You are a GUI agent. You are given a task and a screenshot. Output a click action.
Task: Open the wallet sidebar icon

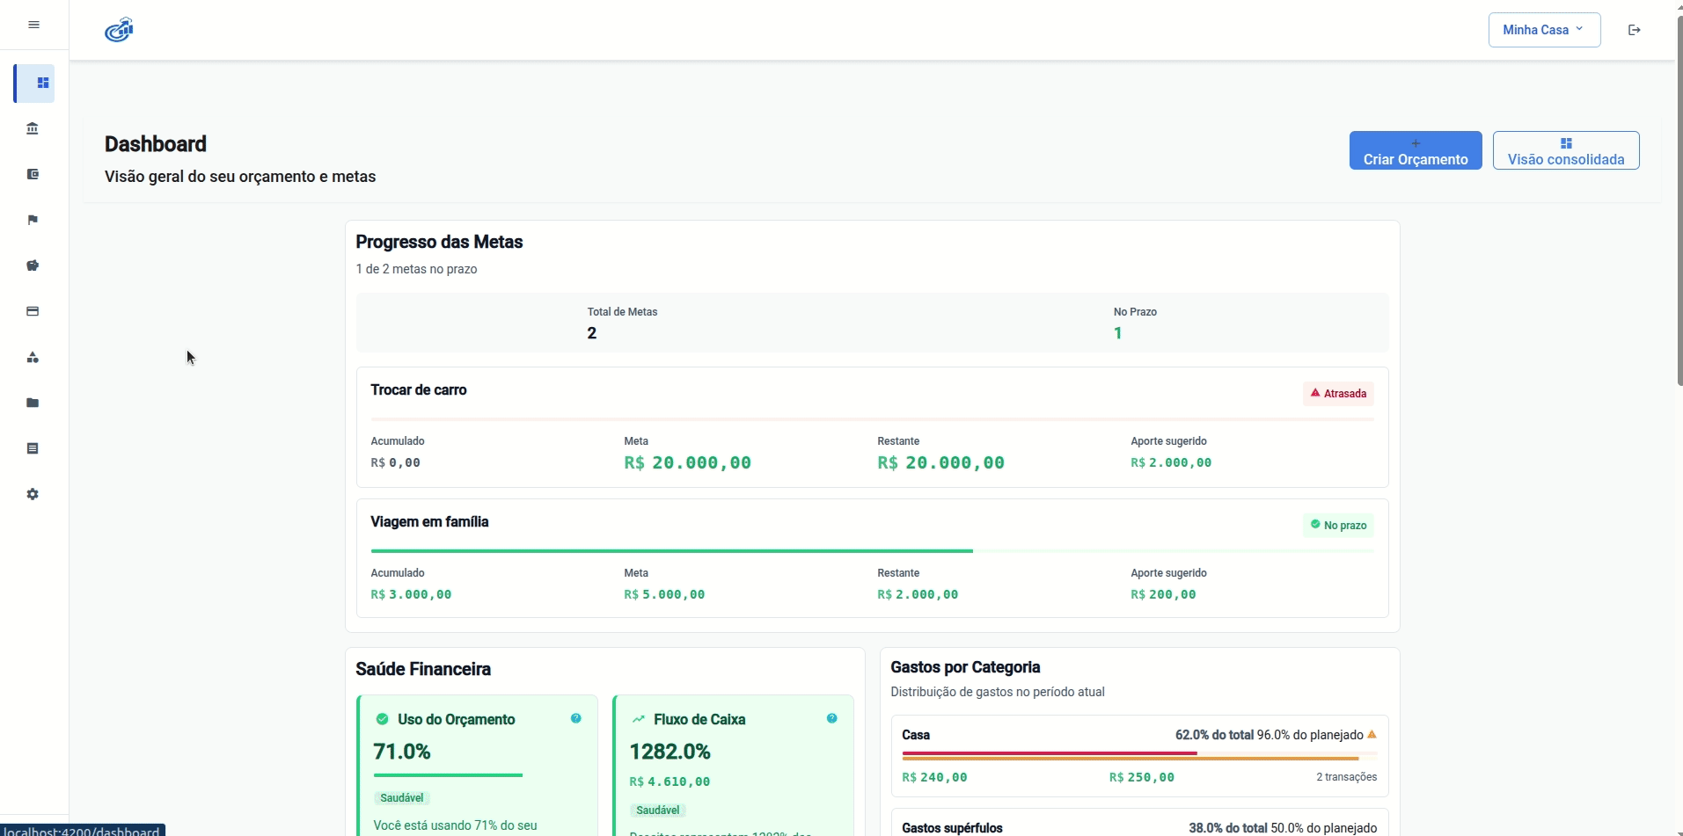(33, 175)
